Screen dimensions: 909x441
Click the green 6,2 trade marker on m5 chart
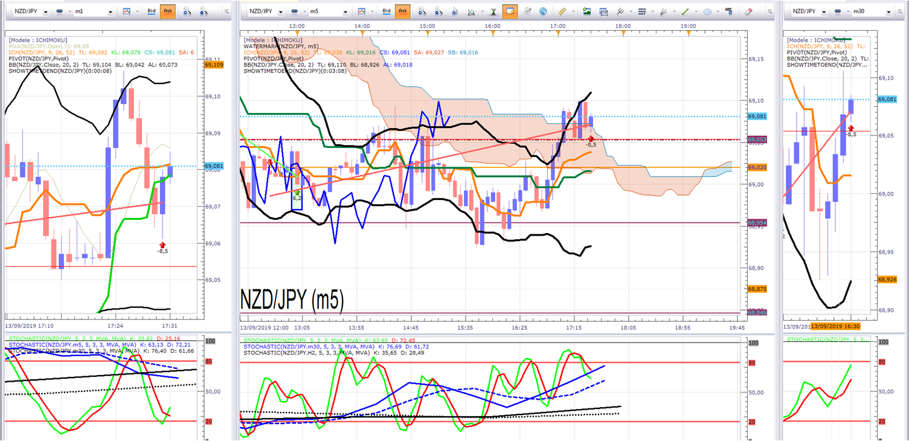(x=297, y=192)
